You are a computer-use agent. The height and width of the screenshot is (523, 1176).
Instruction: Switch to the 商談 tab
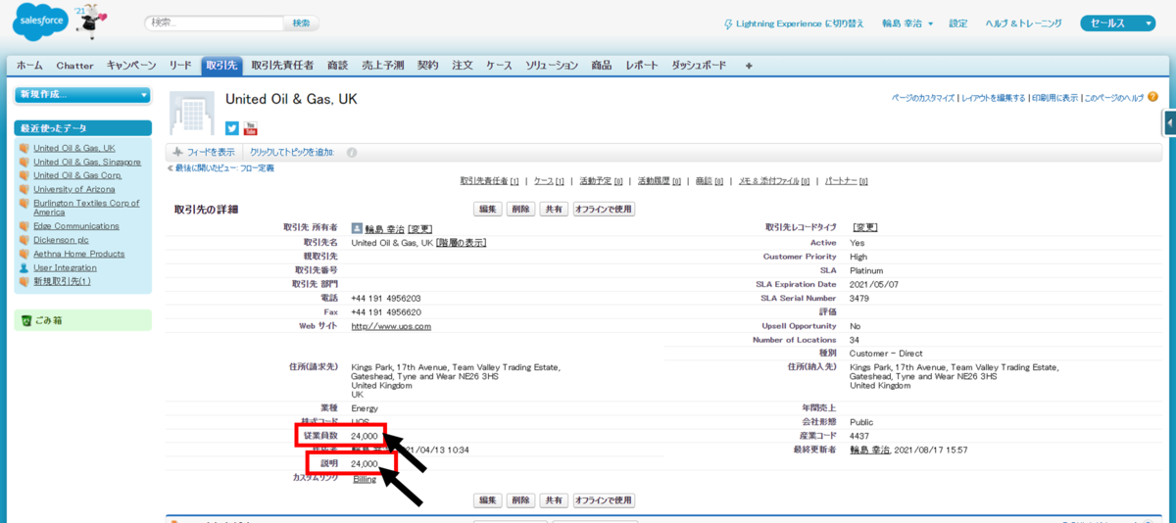(x=338, y=66)
